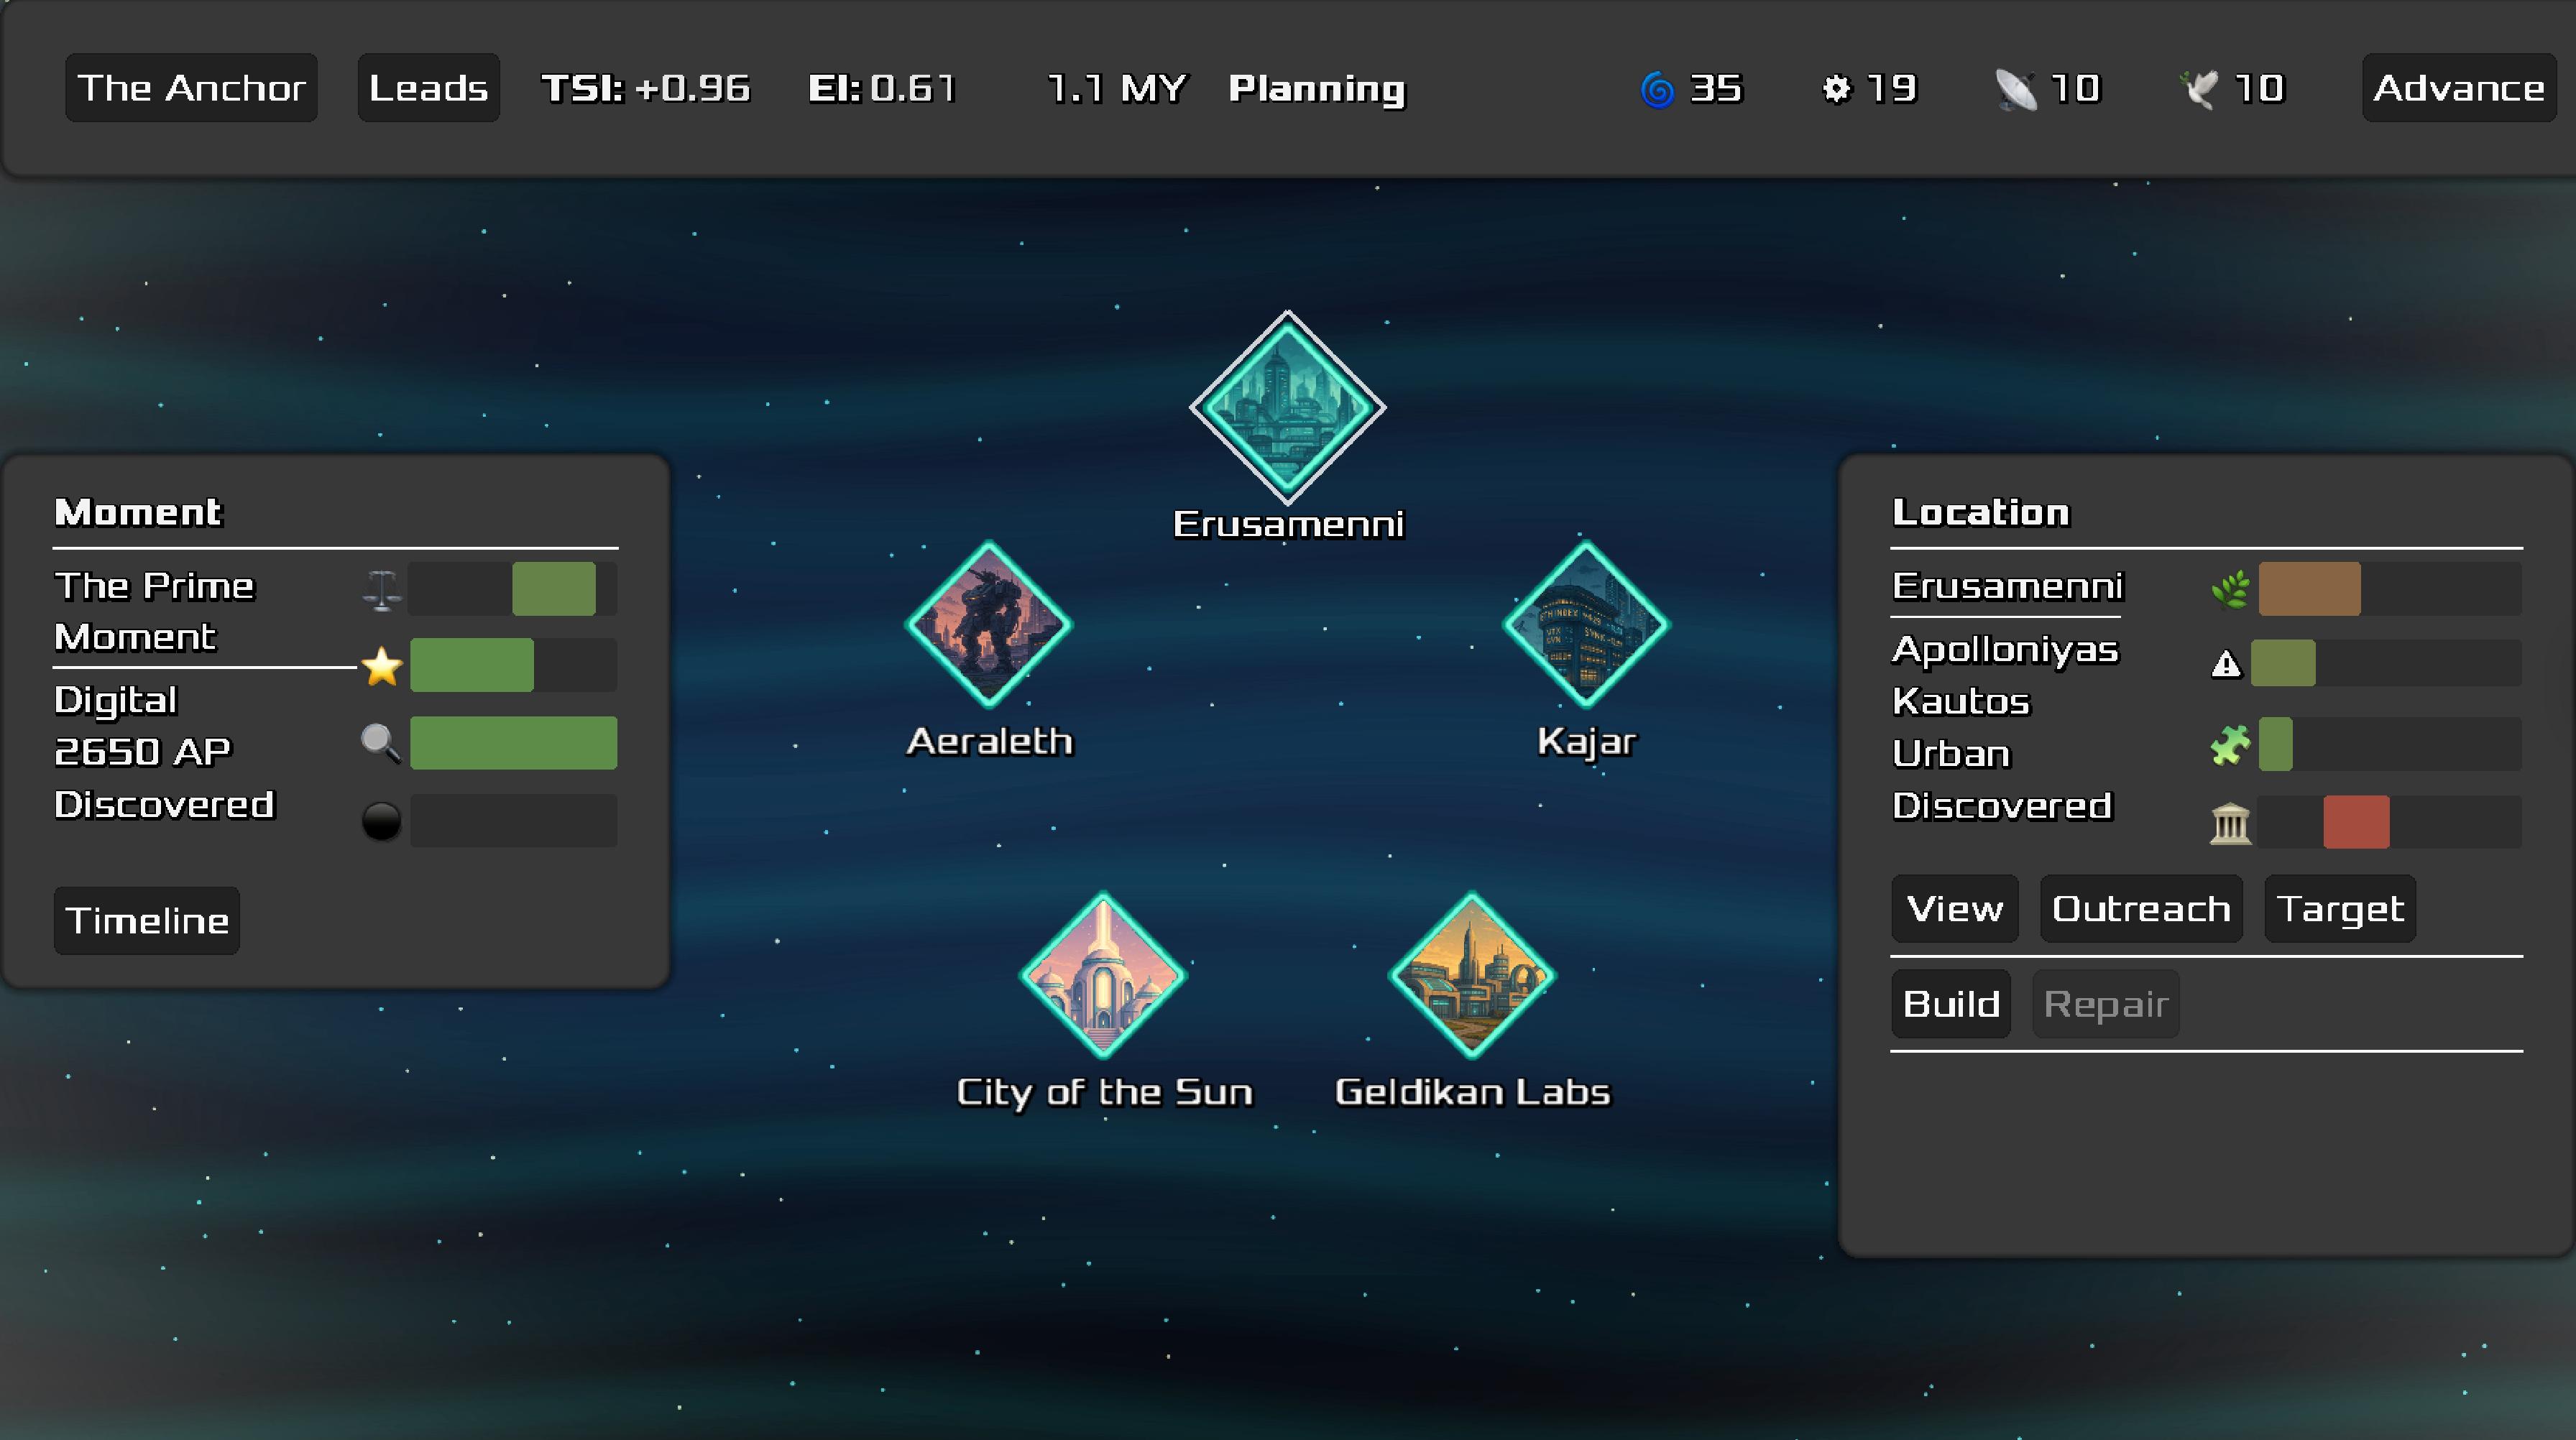This screenshot has height=1440, width=2576.
Task: Click the gold star icon in the Moment panel
Action: click(x=381, y=666)
